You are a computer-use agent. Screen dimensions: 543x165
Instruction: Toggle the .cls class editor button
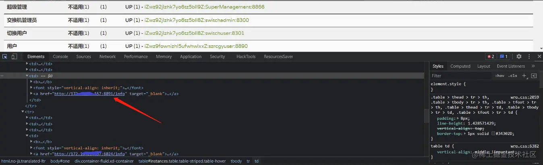click(x=513, y=76)
